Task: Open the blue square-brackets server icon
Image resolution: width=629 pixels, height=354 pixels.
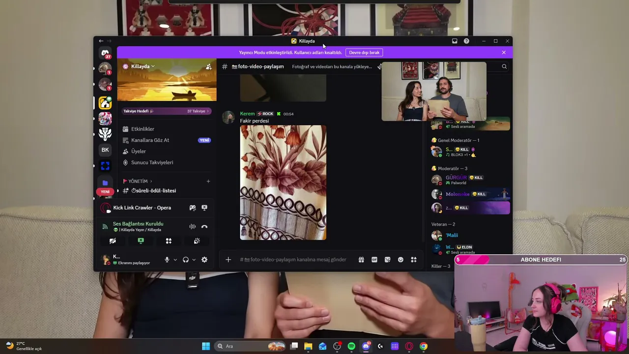Action: [x=105, y=166]
